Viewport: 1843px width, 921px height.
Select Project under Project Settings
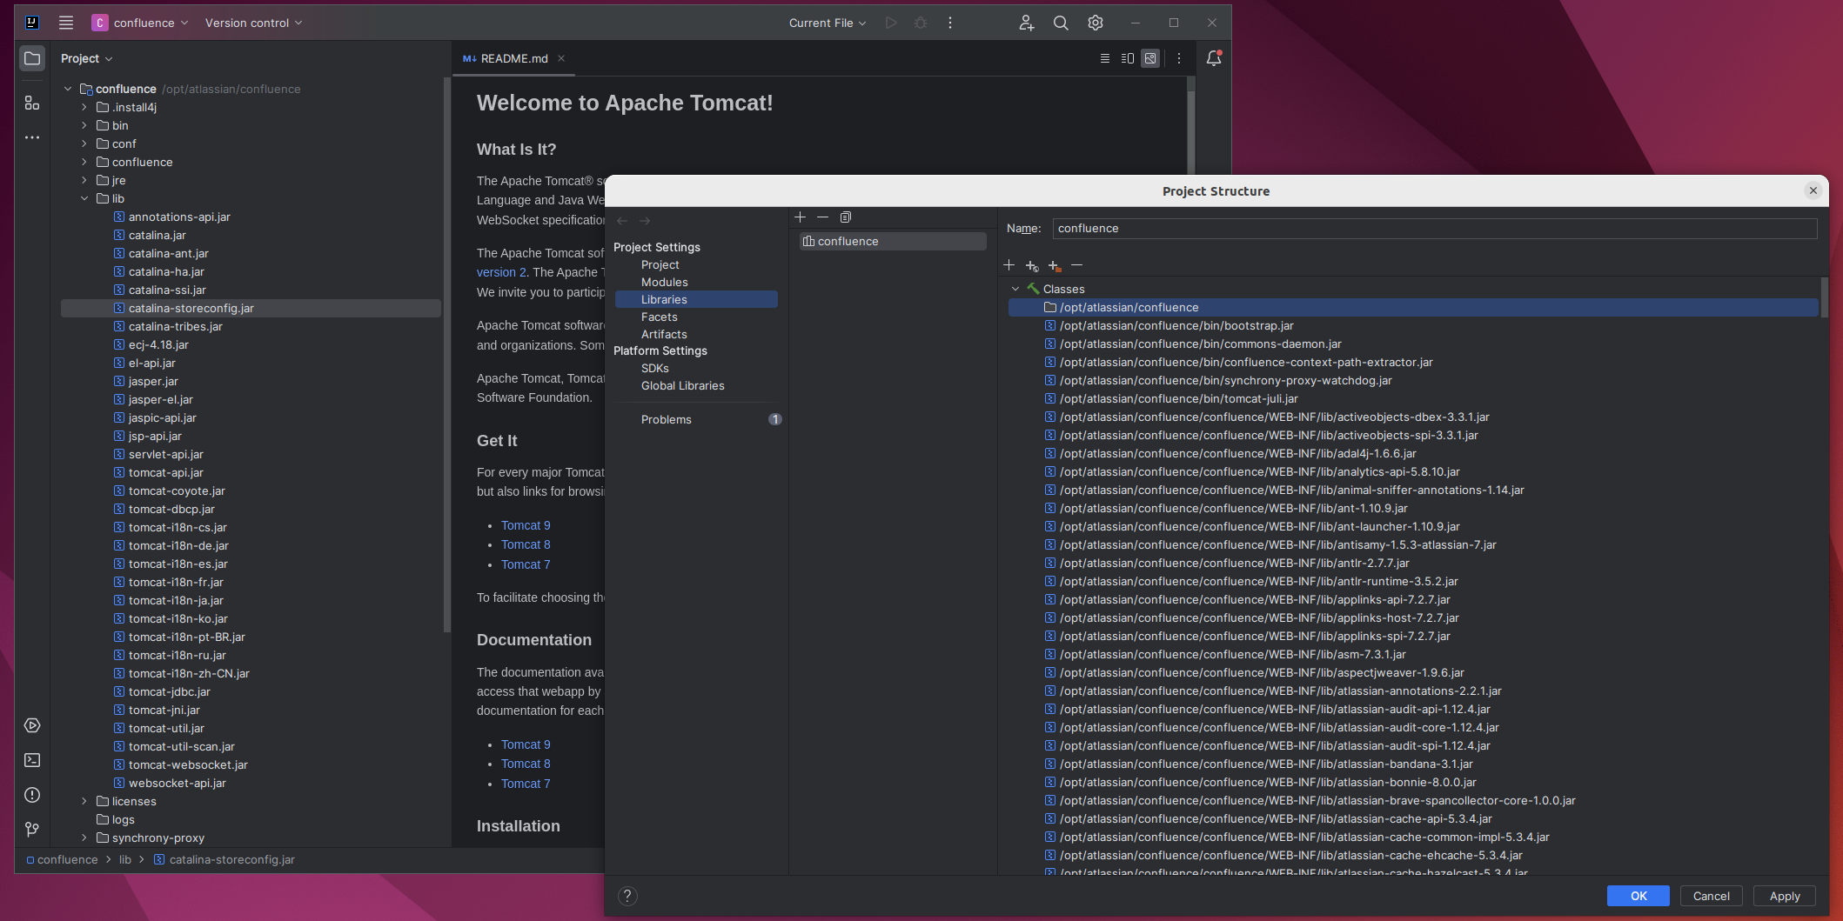660,264
